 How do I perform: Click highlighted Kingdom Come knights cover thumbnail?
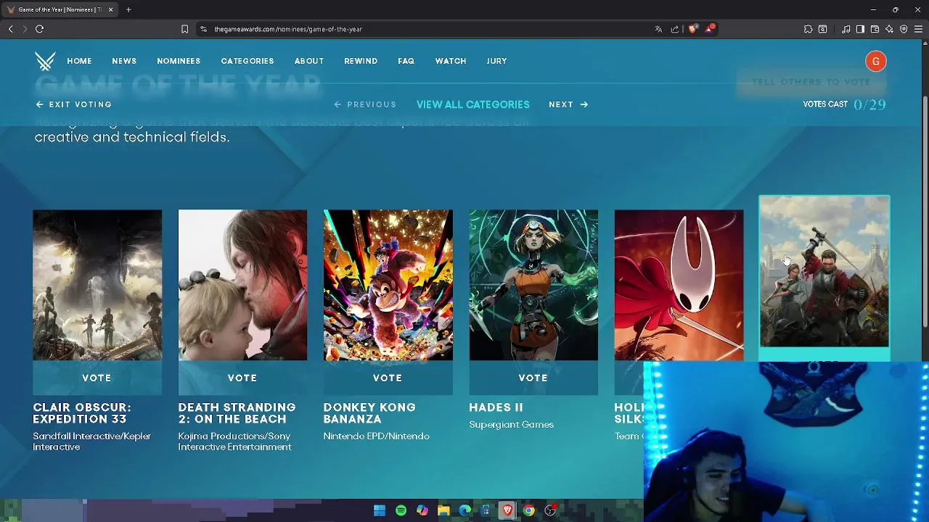pyautogui.click(x=824, y=272)
